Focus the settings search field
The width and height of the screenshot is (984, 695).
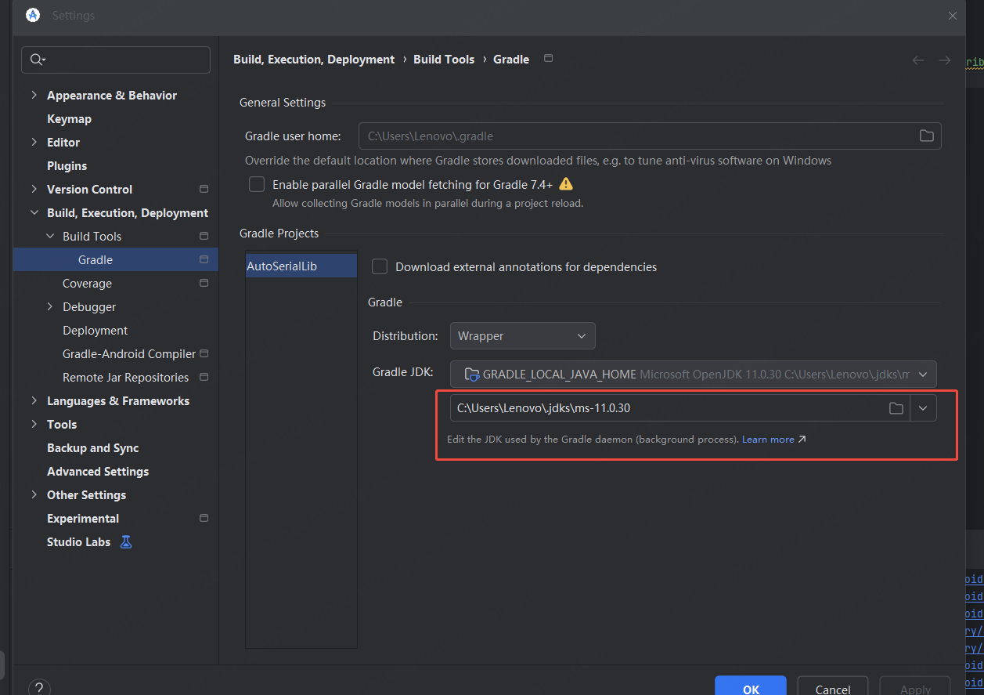[x=116, y=60]
